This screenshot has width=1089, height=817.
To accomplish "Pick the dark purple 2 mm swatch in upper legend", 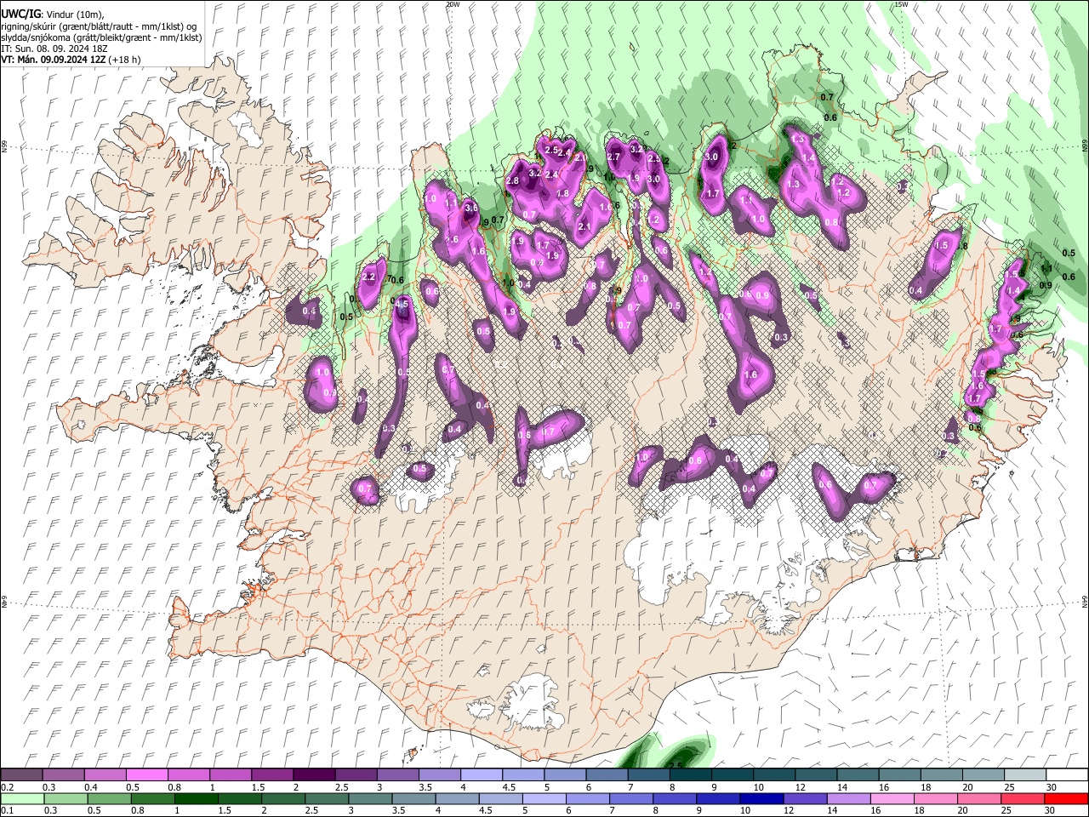I will coord(313,775).
